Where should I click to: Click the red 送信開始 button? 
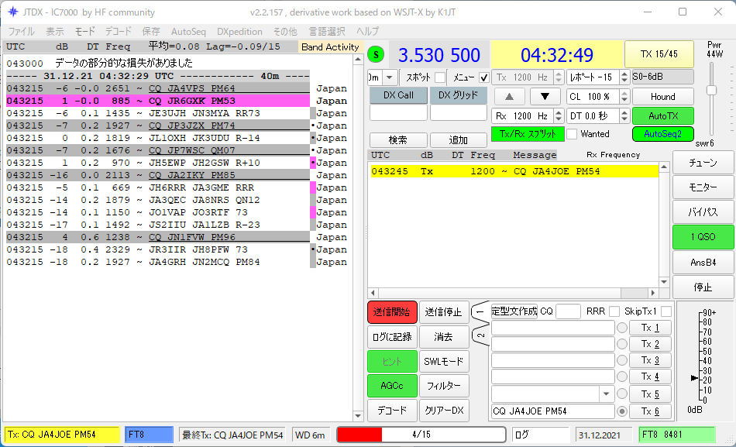[392, 312]
